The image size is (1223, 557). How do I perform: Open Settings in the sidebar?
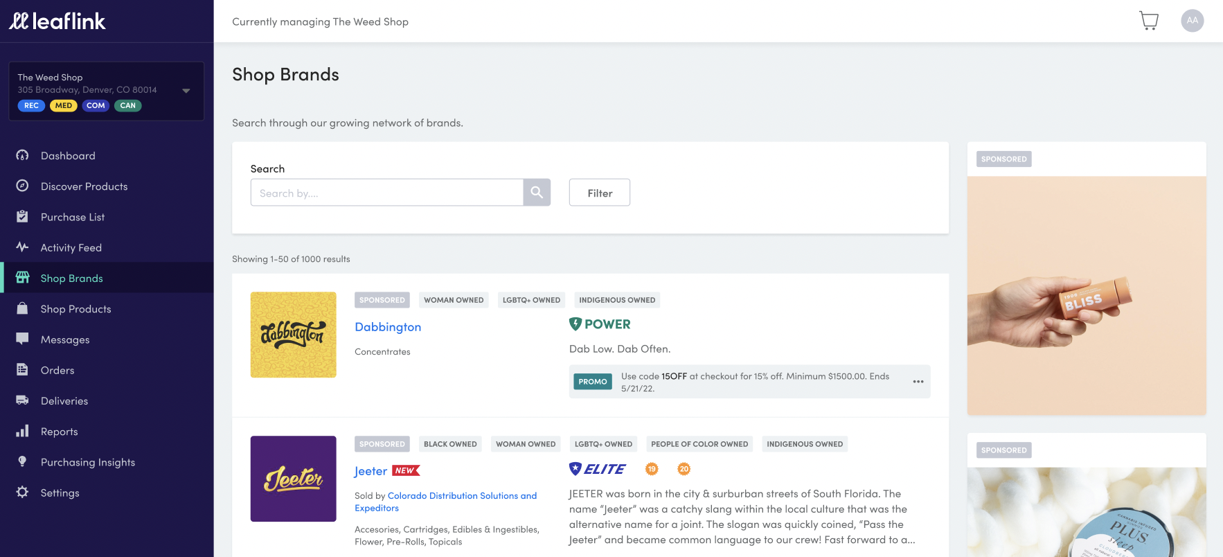[x=60, y=492]
